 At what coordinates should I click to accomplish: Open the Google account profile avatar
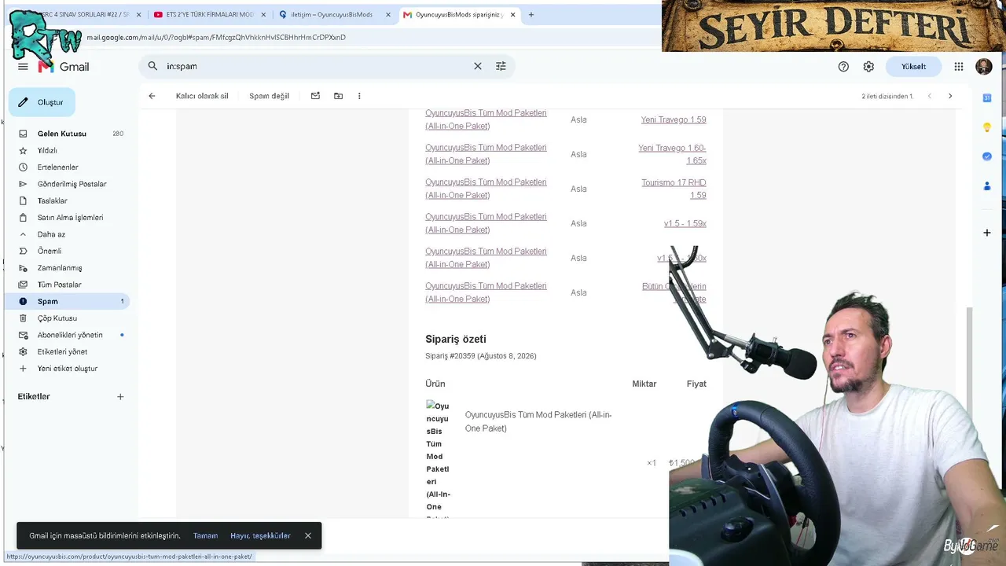click(x=984, y=67)
